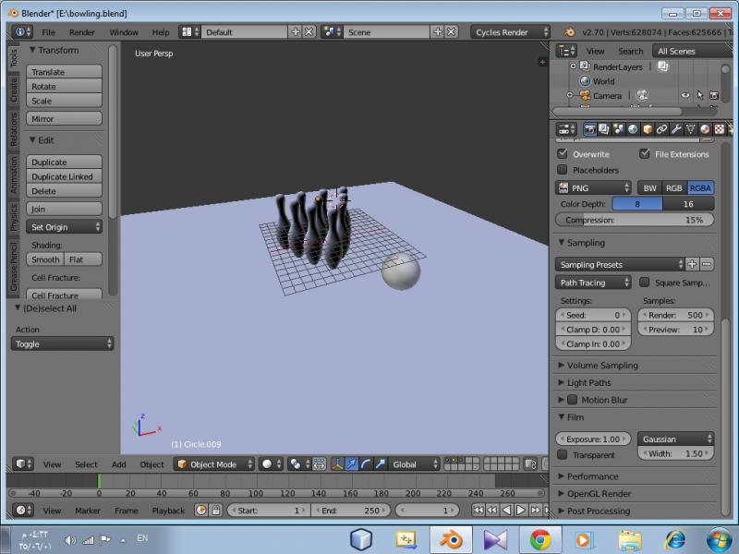This screenshot has height=554, width=739.
Task: Open the Object properties cube icon
Action: (648, 129)
